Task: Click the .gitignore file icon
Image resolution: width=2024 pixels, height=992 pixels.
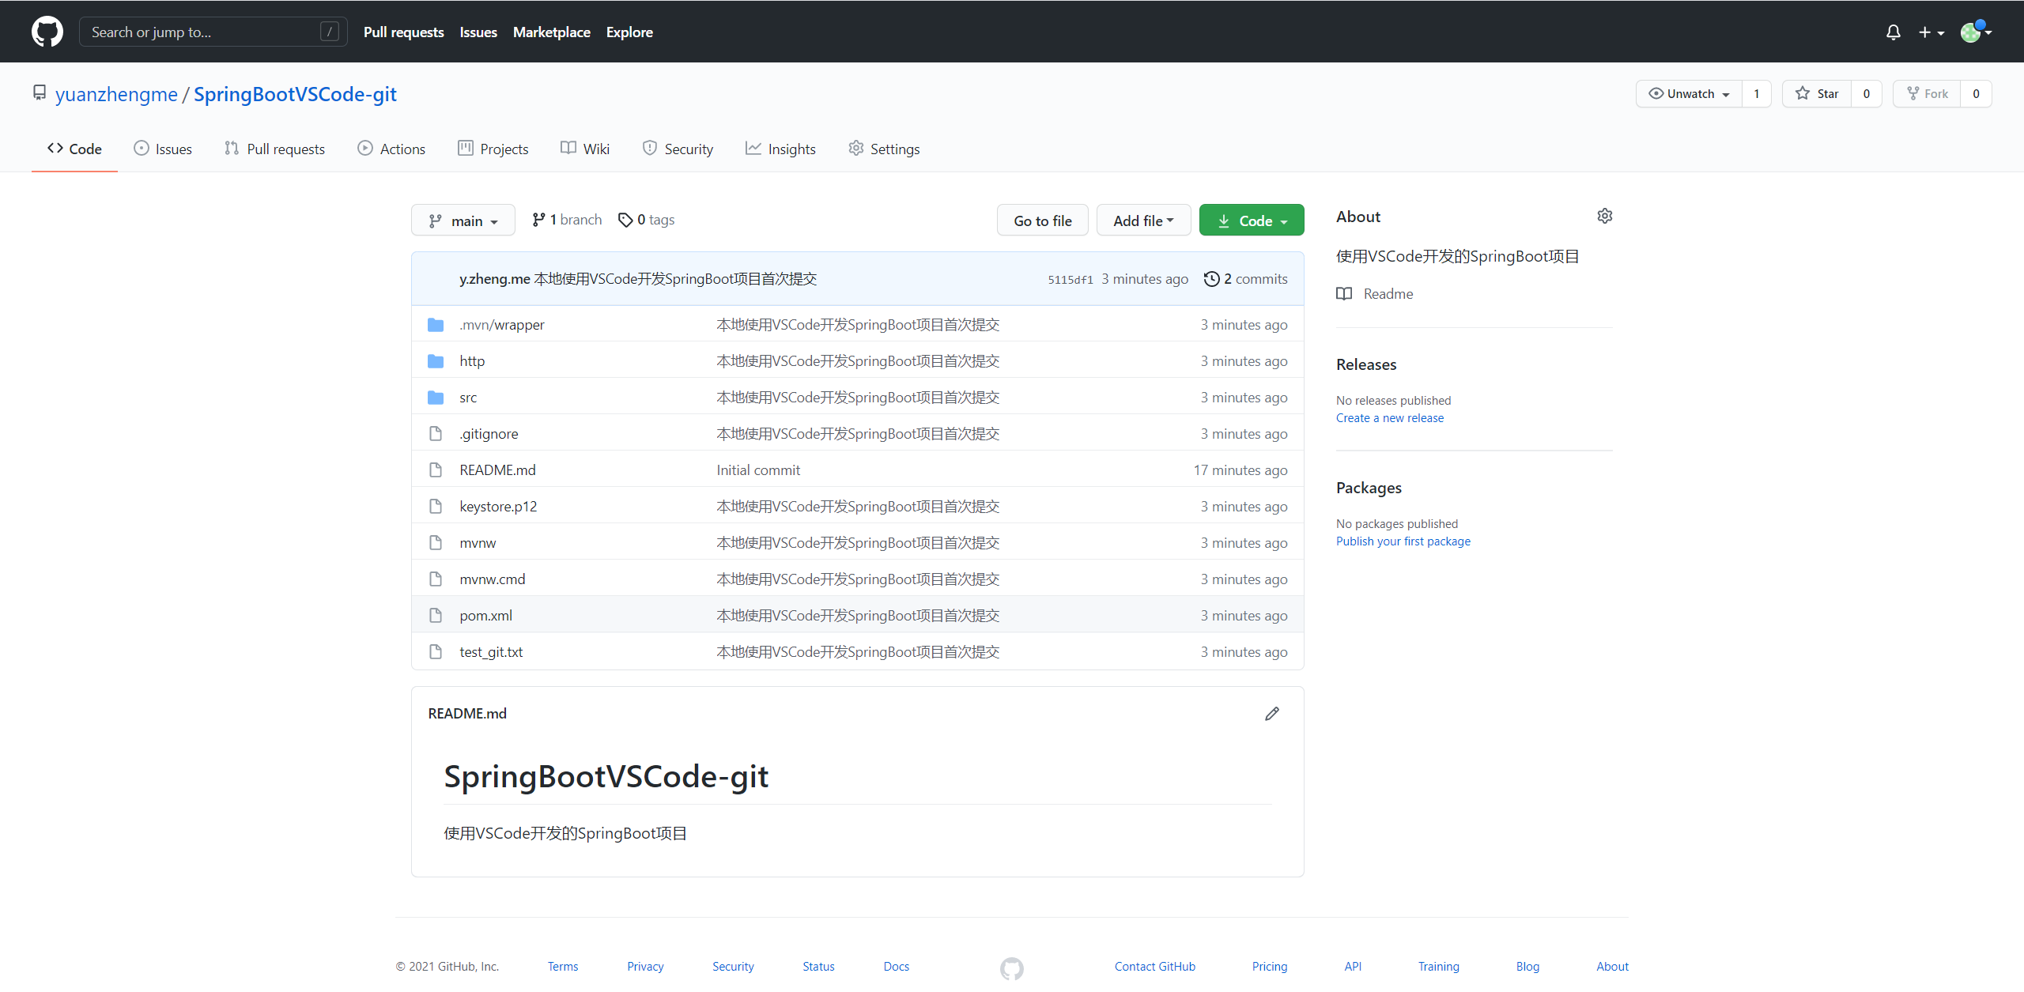Action: (436, 434)
